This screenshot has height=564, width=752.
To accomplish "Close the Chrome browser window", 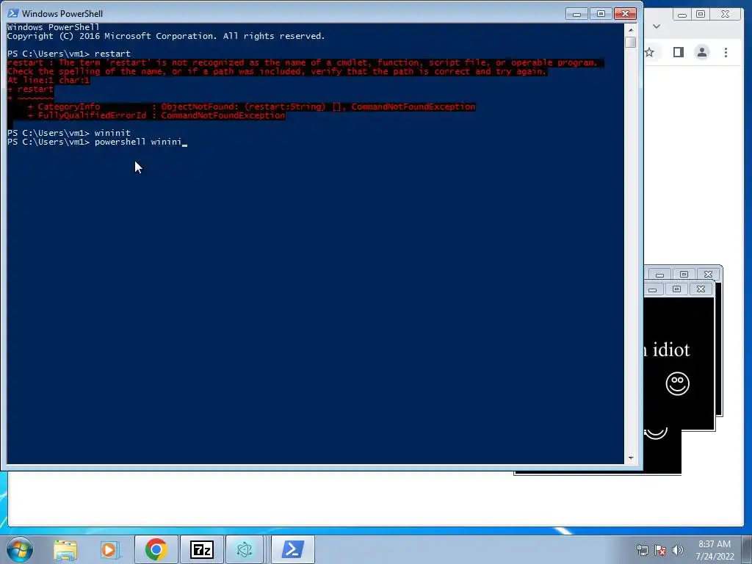I will coord(725,15).
